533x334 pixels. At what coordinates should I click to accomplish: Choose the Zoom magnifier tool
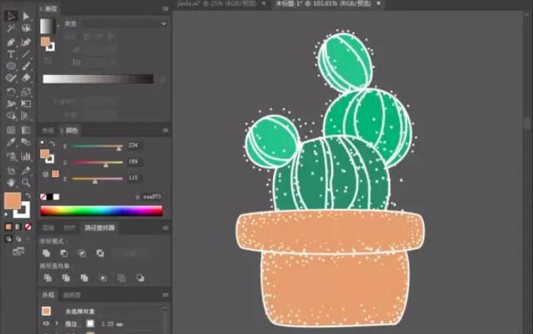click(x=26, y=182)
